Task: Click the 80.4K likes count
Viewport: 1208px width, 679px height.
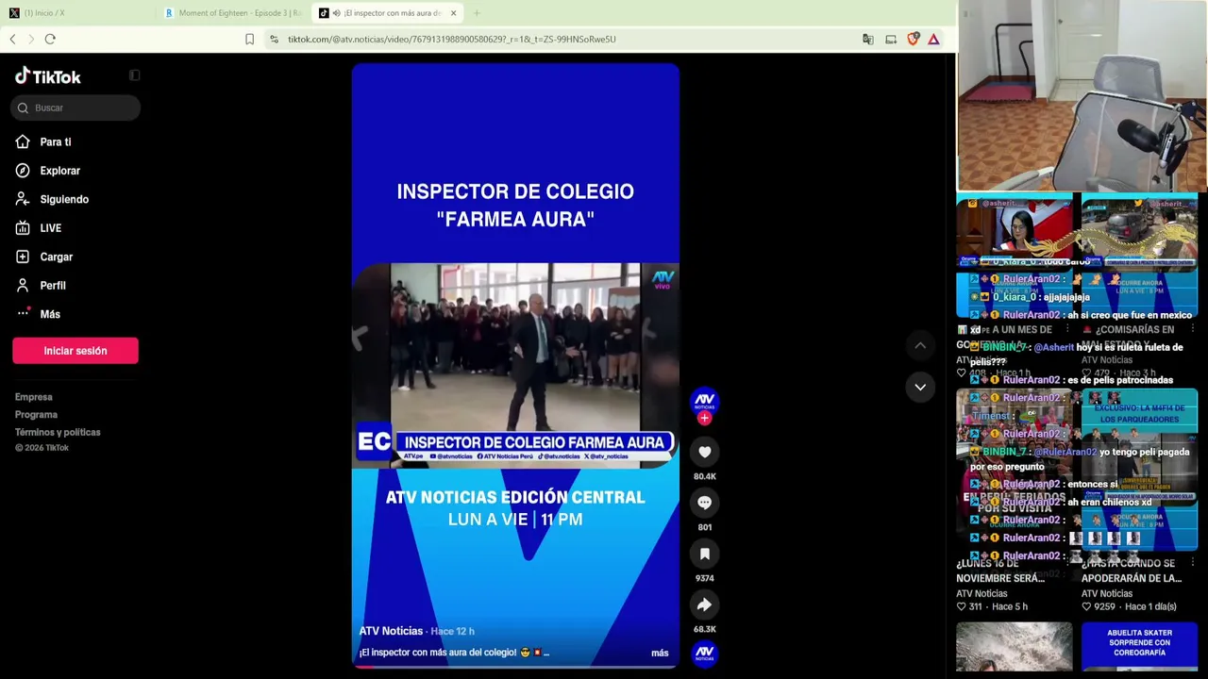Action: click(x=704, y=476)
